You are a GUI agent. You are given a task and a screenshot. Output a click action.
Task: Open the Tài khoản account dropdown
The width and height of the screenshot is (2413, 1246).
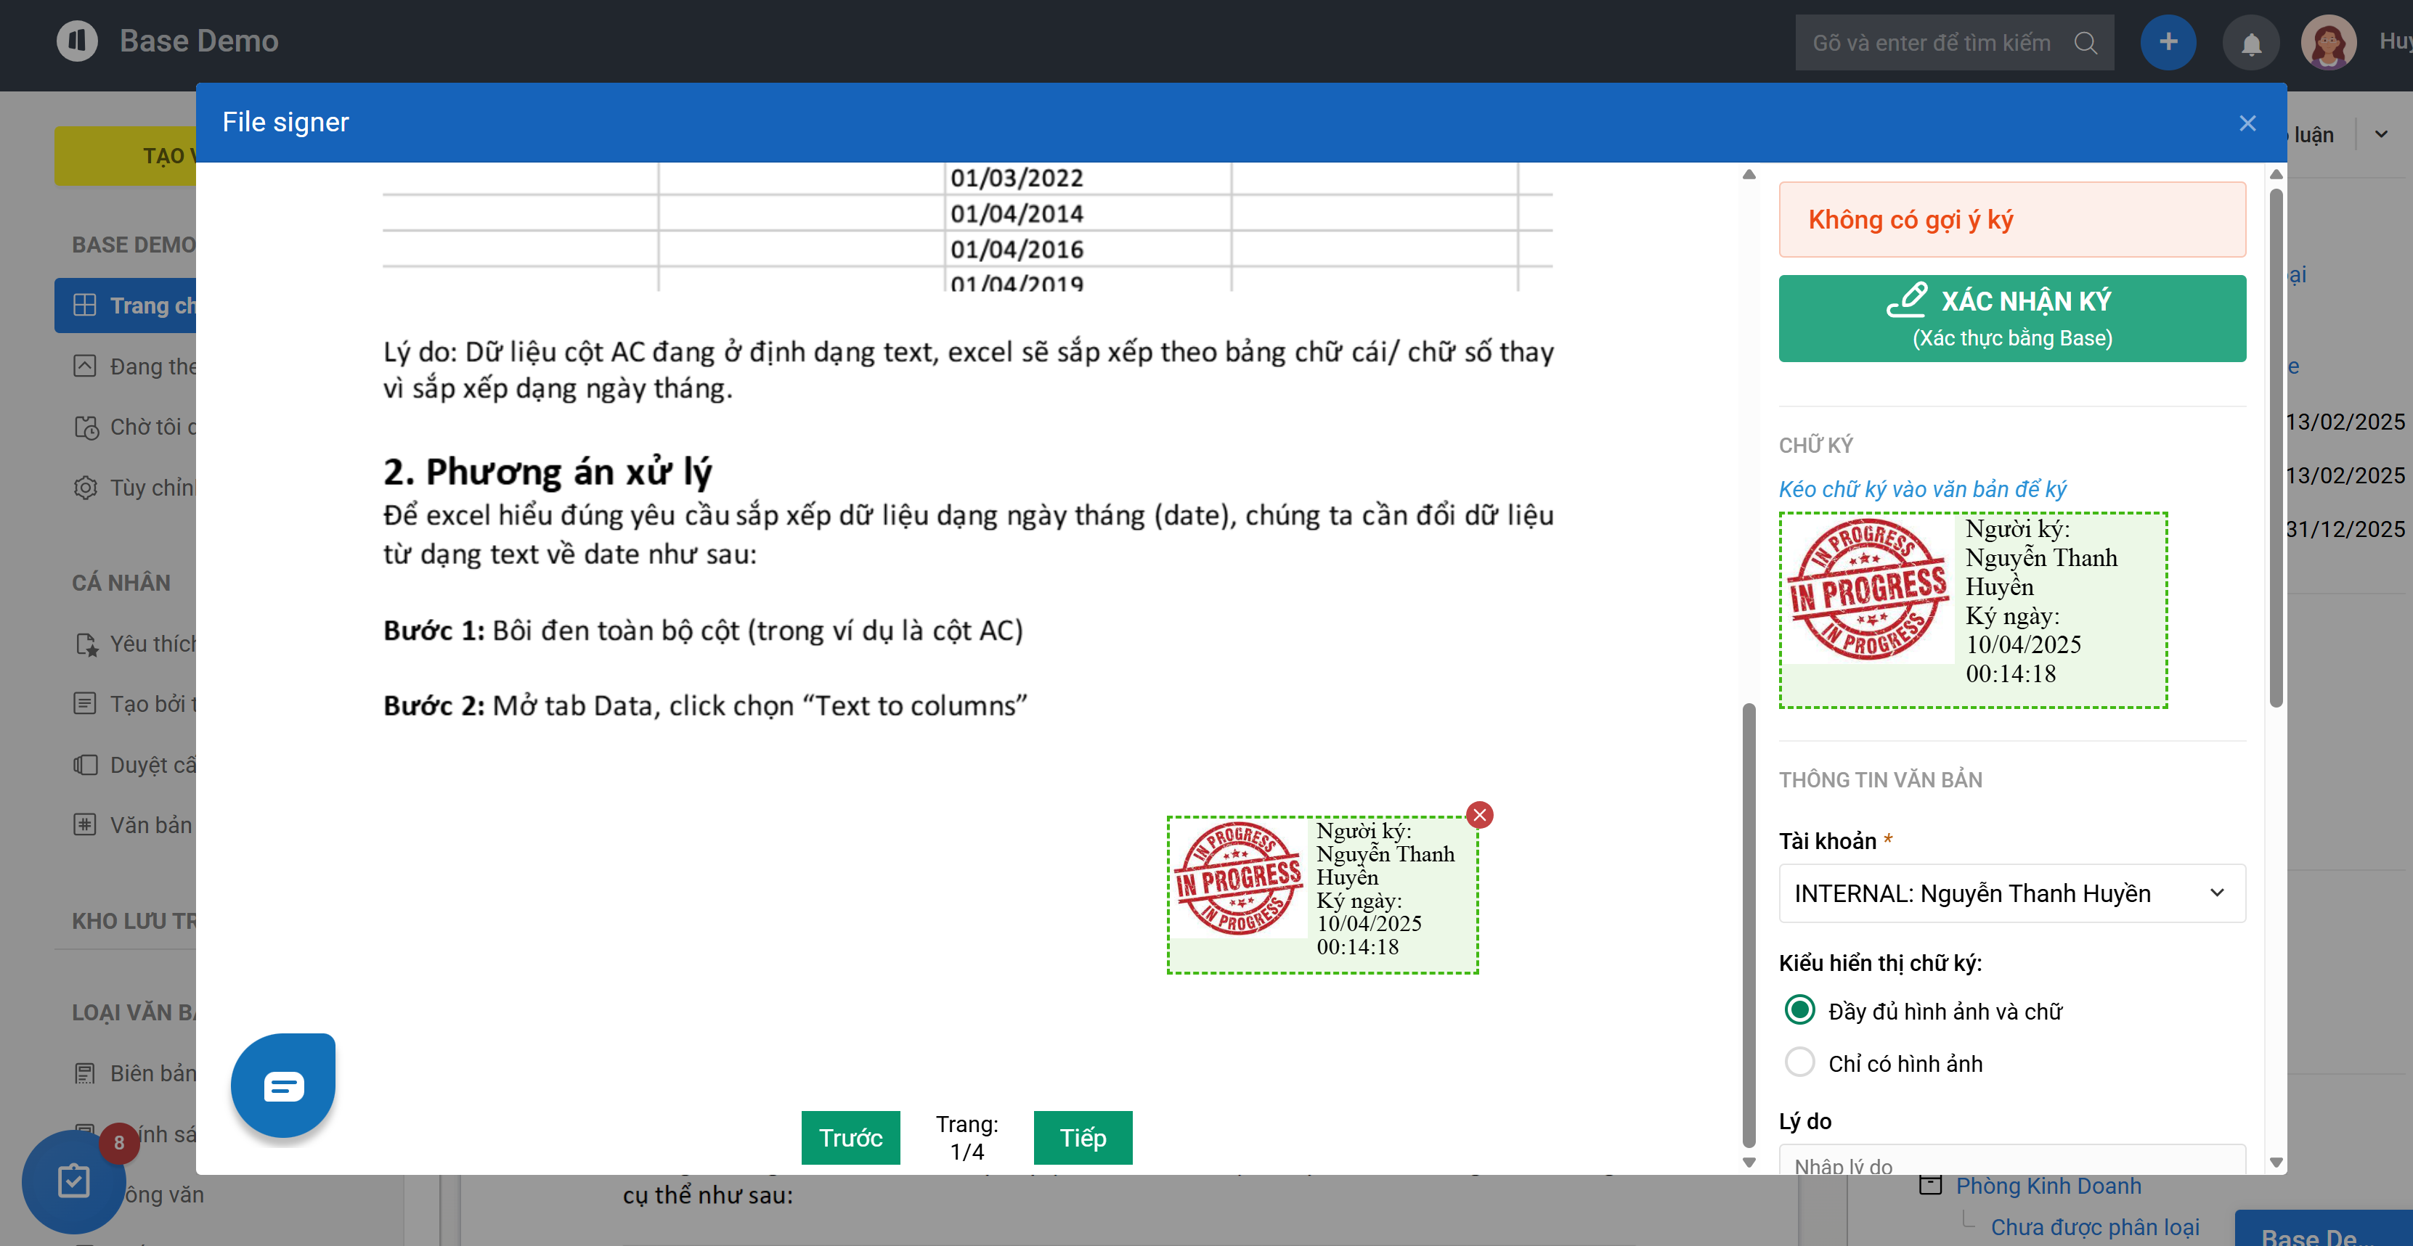point(2011,893)
